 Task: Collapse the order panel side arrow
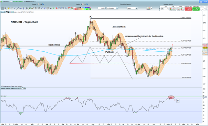(x=160, y=9)
